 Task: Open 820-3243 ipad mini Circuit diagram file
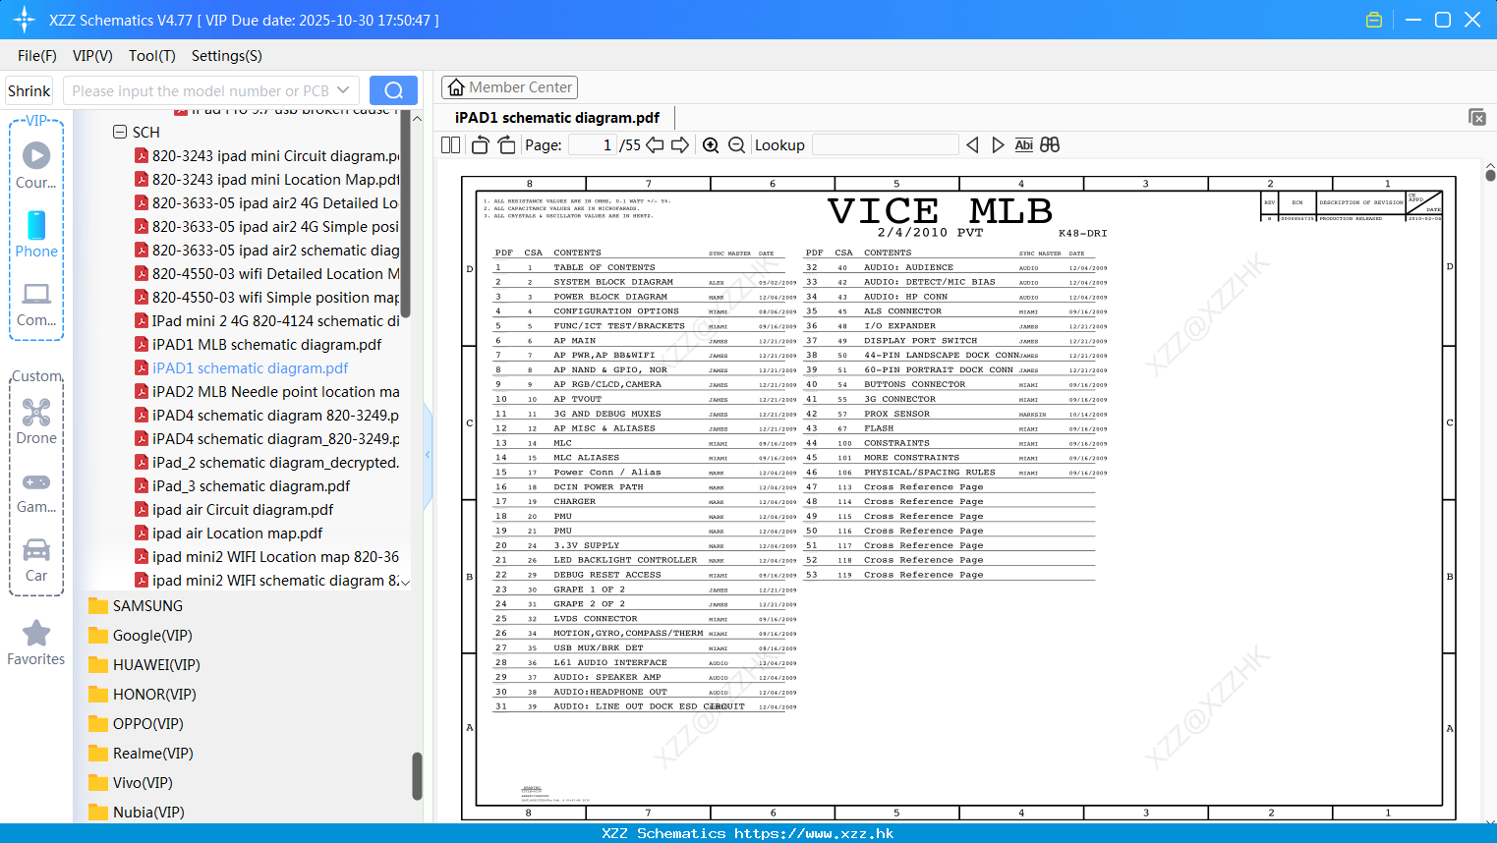tap(267, 156)
